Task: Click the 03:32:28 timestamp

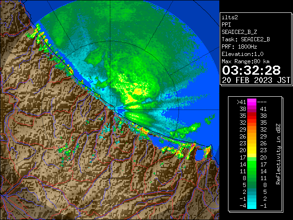Action: tap(251, 70)
